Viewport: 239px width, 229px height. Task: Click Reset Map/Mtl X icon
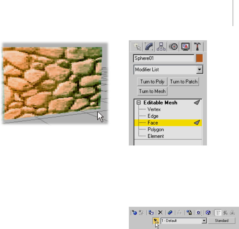click(x=160, y=212)
